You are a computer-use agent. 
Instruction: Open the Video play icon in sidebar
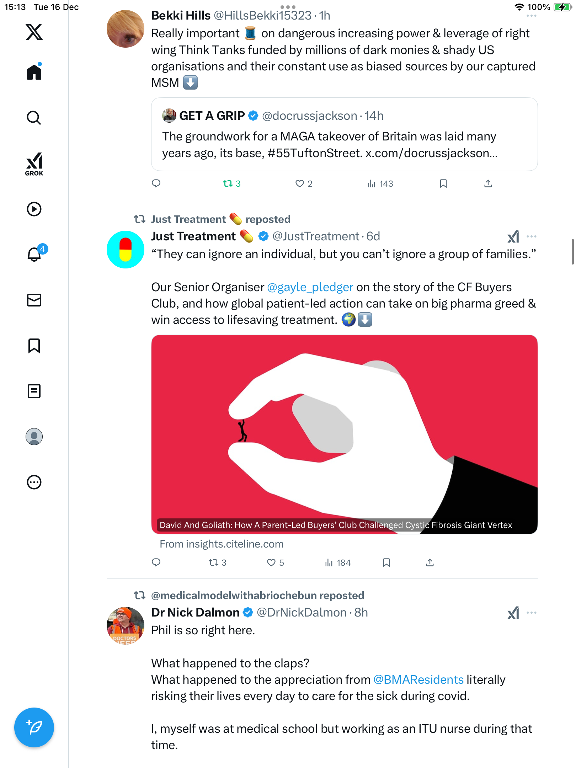click(x=34, y=209)
